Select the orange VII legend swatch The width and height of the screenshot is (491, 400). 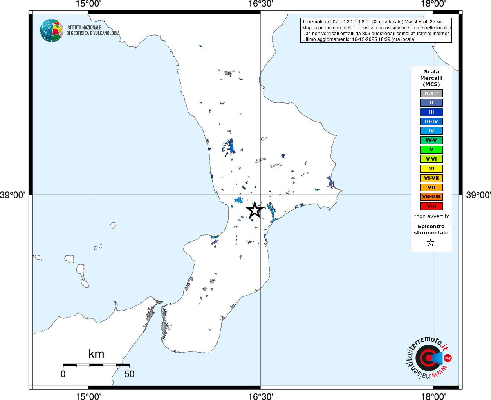(x=431, y=187)
